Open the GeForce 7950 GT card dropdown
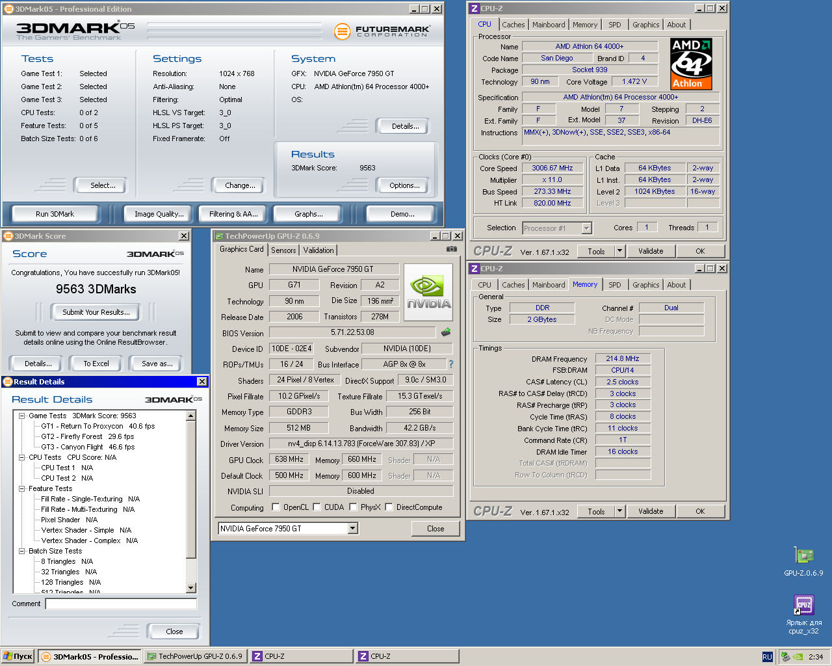This screenshot has width=832, height=666. (352, 529)
